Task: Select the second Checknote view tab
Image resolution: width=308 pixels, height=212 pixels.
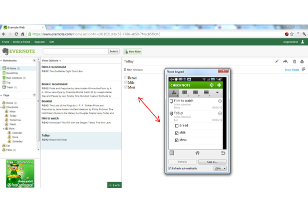Action: (185, 93)
